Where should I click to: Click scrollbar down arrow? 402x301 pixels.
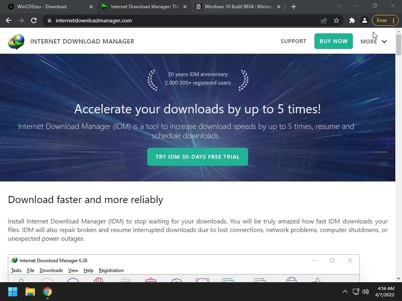point(399,279)
